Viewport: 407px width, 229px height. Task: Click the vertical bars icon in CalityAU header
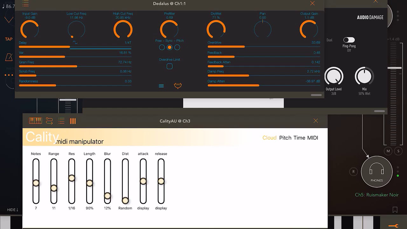(x=73, y=121)
